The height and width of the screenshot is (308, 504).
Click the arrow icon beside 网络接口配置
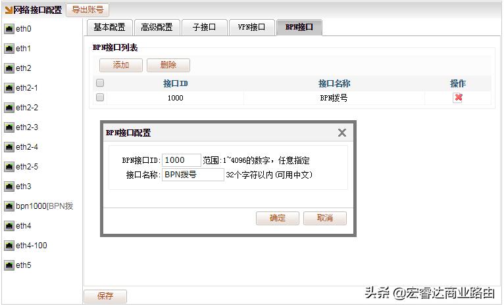[x=9, y=11]
